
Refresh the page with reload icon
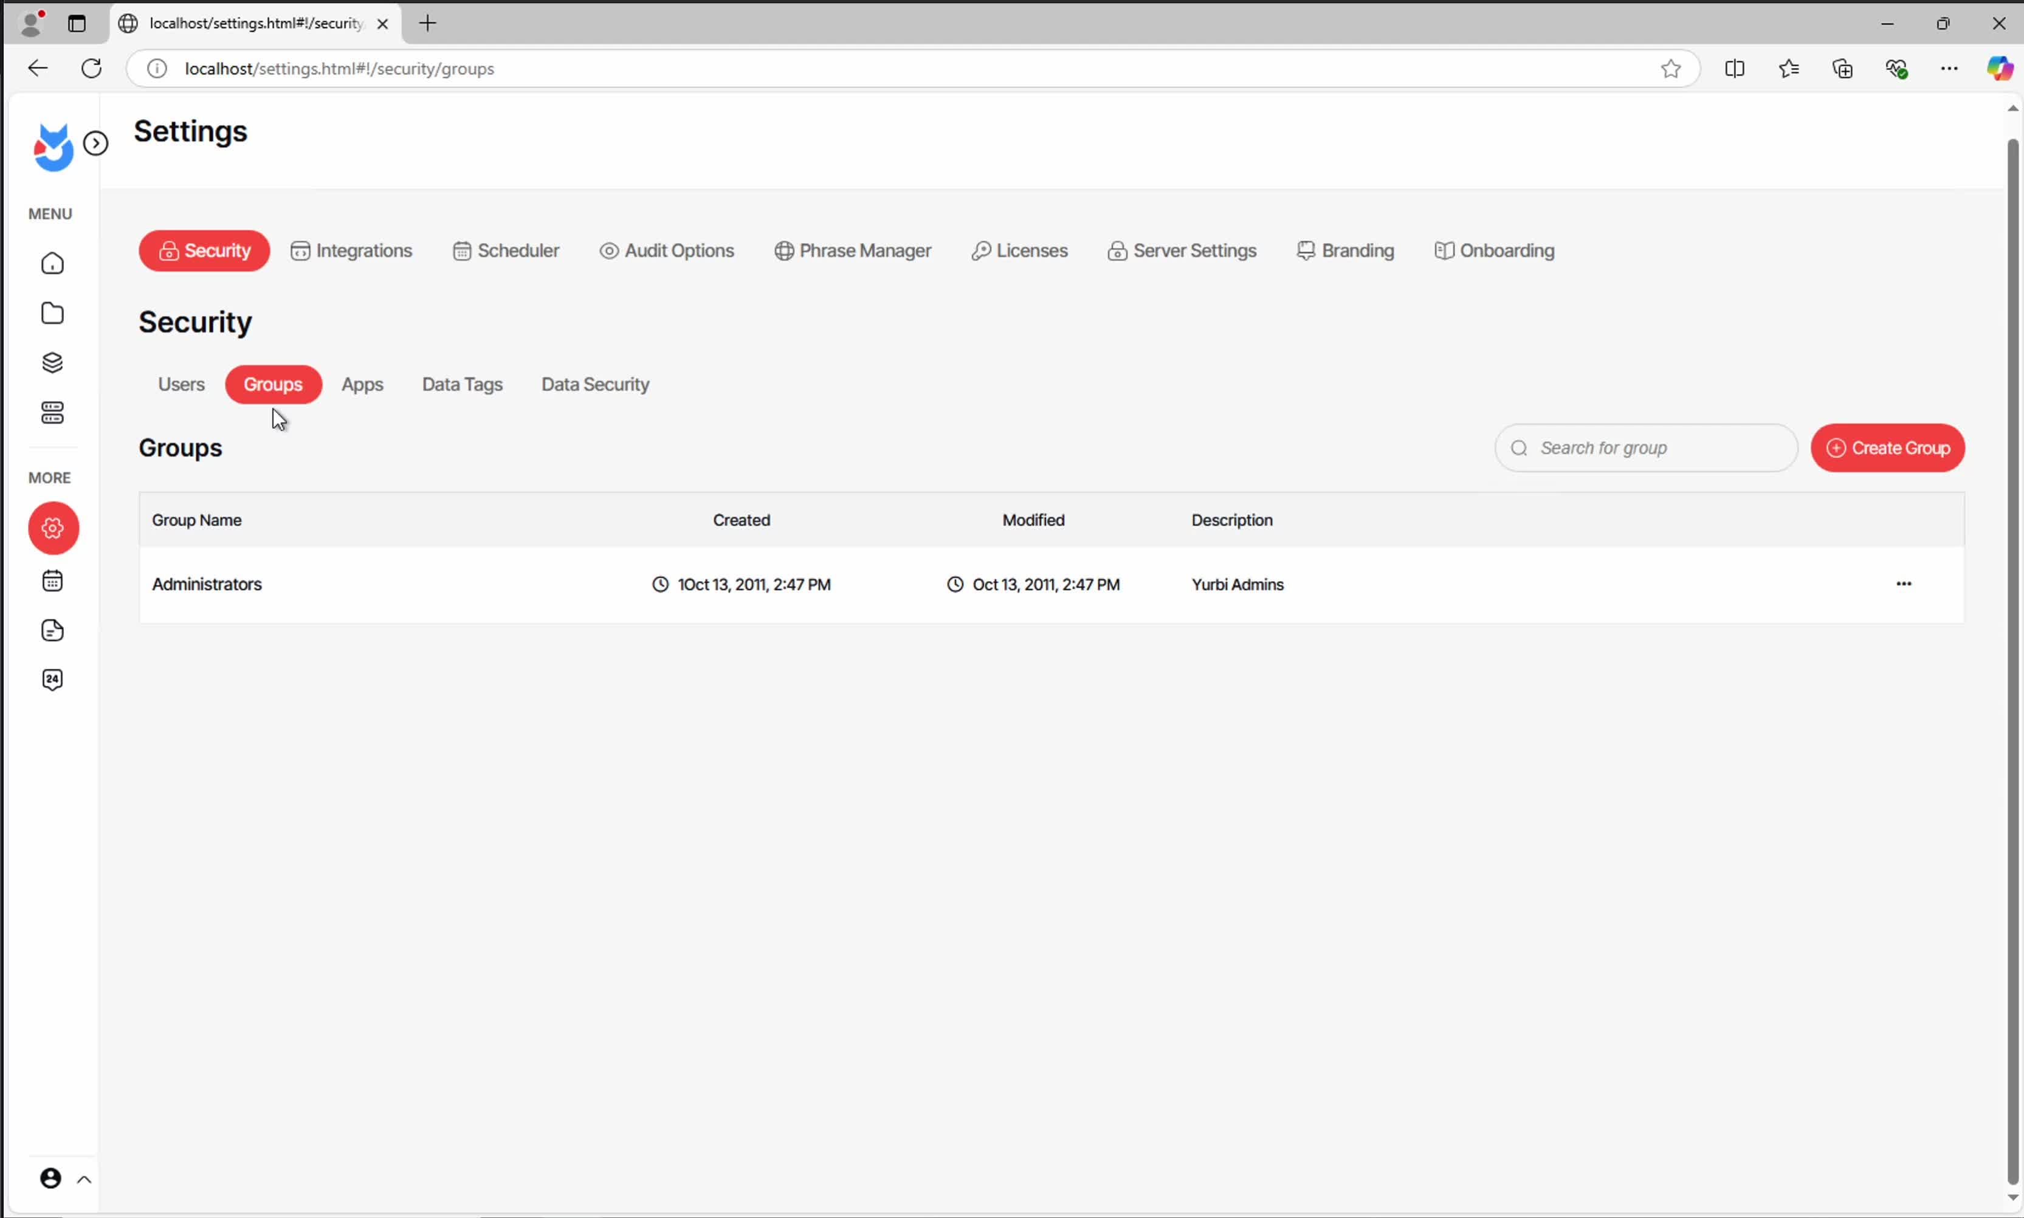pyautogui.click(x=92, y=68)
